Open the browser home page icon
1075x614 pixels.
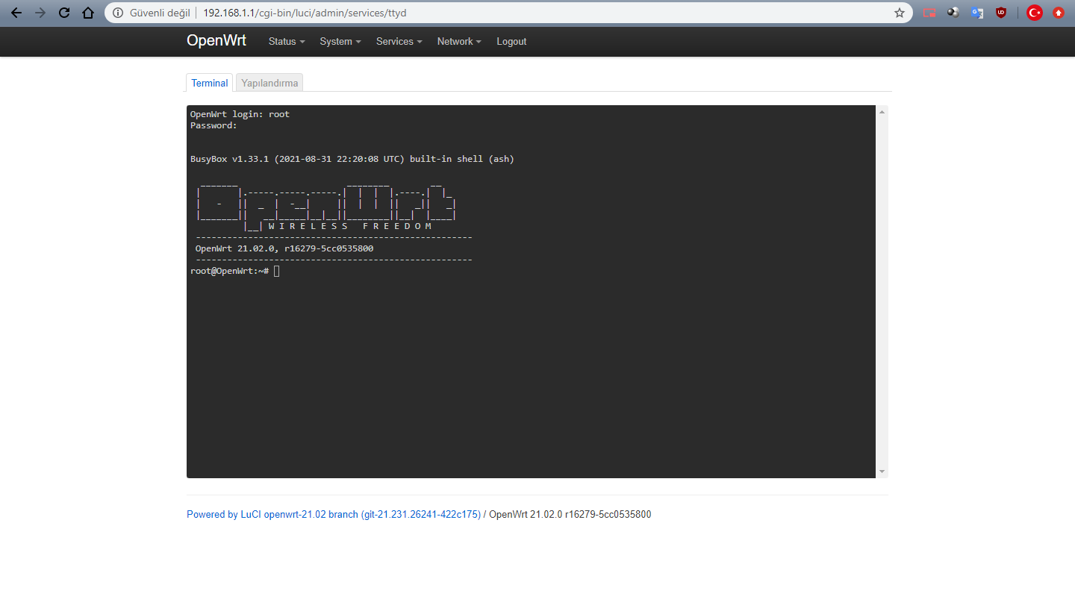point(88,13)
